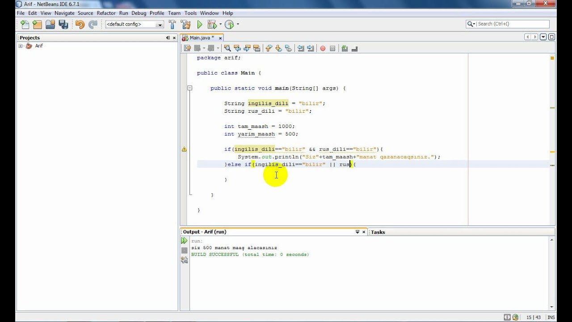572x322 pixels.
Task: Click the Shift Line Right icon
Action: [311, 48]
